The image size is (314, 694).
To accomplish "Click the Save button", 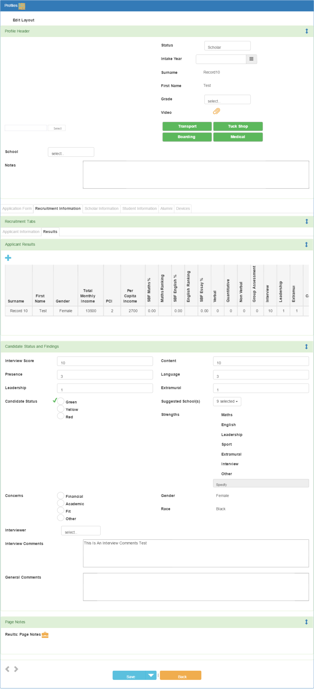I will tap(129, 675).
